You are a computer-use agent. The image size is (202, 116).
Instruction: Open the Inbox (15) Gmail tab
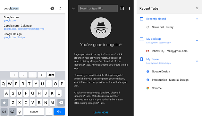[x=169, y=51]
